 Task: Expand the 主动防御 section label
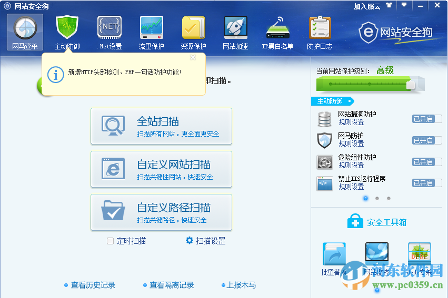point(333,101)
